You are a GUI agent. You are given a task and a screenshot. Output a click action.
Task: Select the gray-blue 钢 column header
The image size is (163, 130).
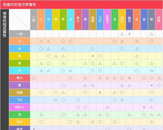(151, 19)
